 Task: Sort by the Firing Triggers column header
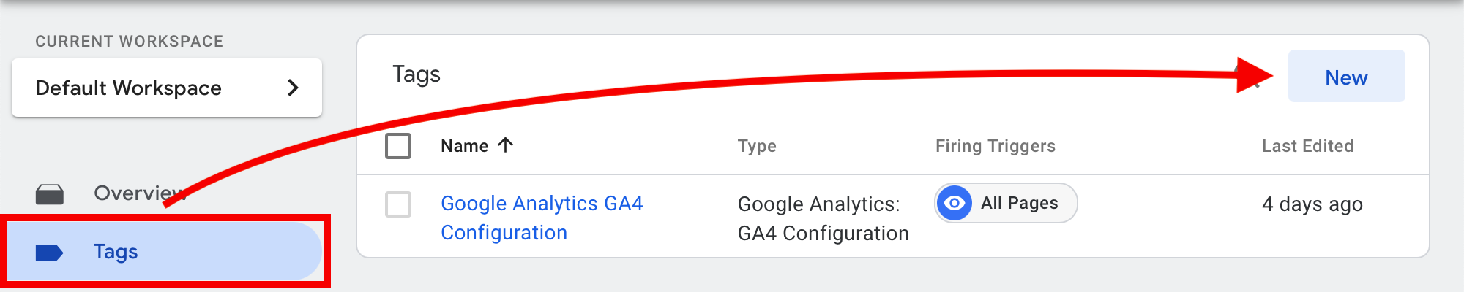(996, 146)
